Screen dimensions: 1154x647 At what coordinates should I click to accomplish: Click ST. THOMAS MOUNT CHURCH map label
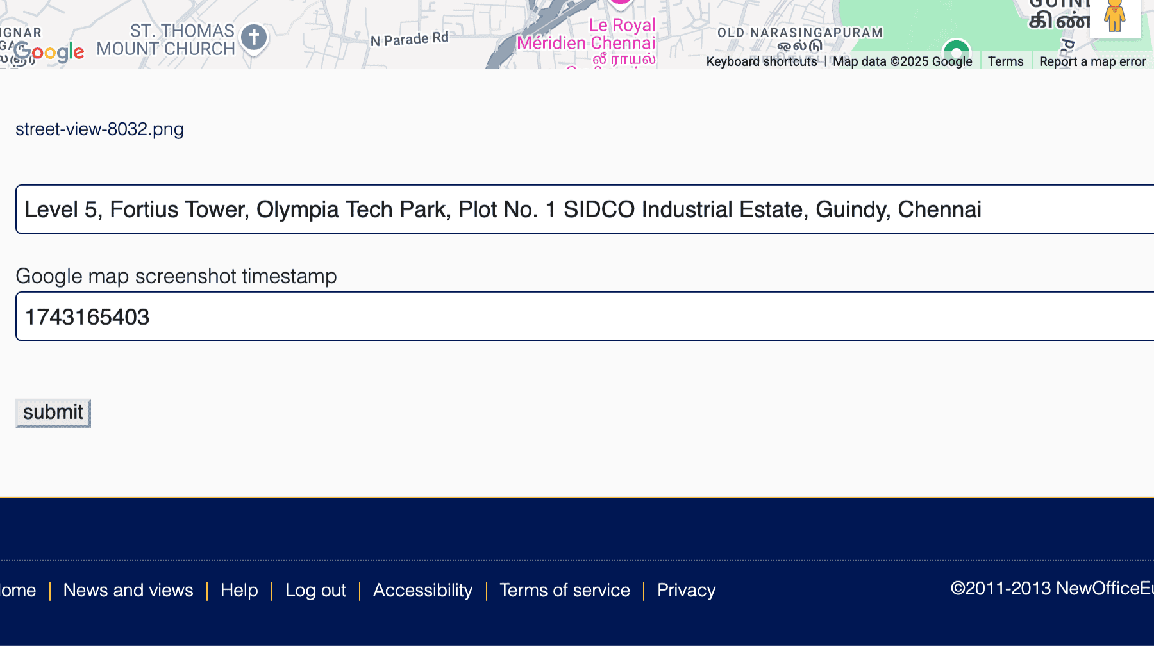tap(165, 40)
